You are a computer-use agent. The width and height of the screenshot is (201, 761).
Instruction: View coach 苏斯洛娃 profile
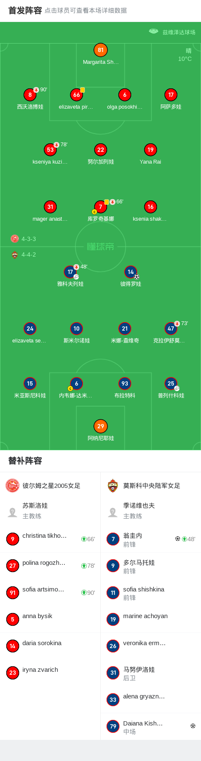(x=50, y=511)
